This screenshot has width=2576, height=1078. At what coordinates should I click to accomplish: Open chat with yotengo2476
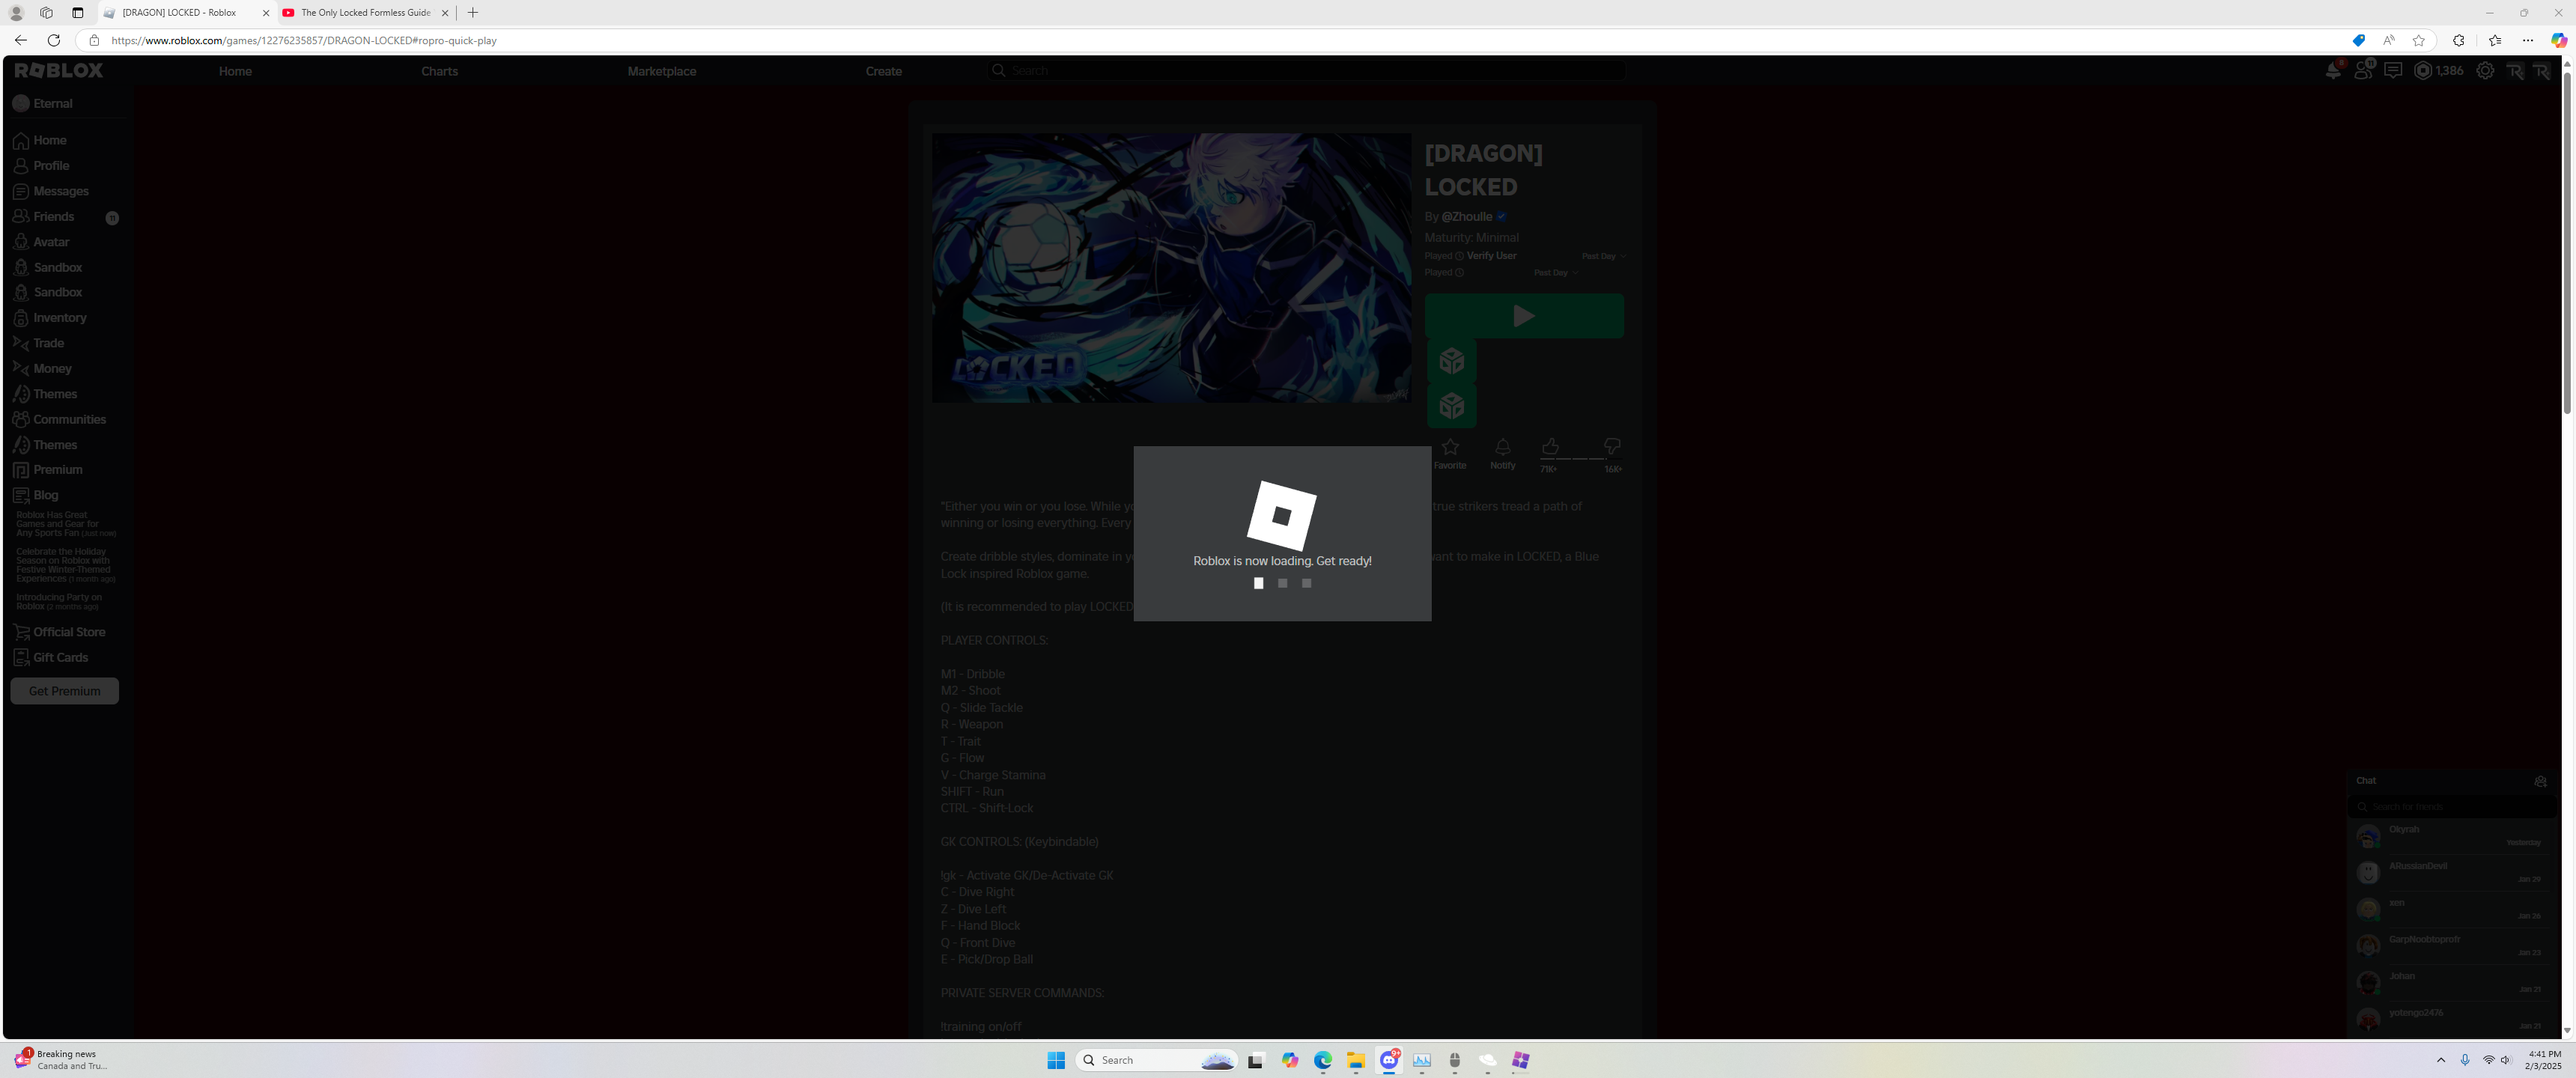coord(2451,1019)
